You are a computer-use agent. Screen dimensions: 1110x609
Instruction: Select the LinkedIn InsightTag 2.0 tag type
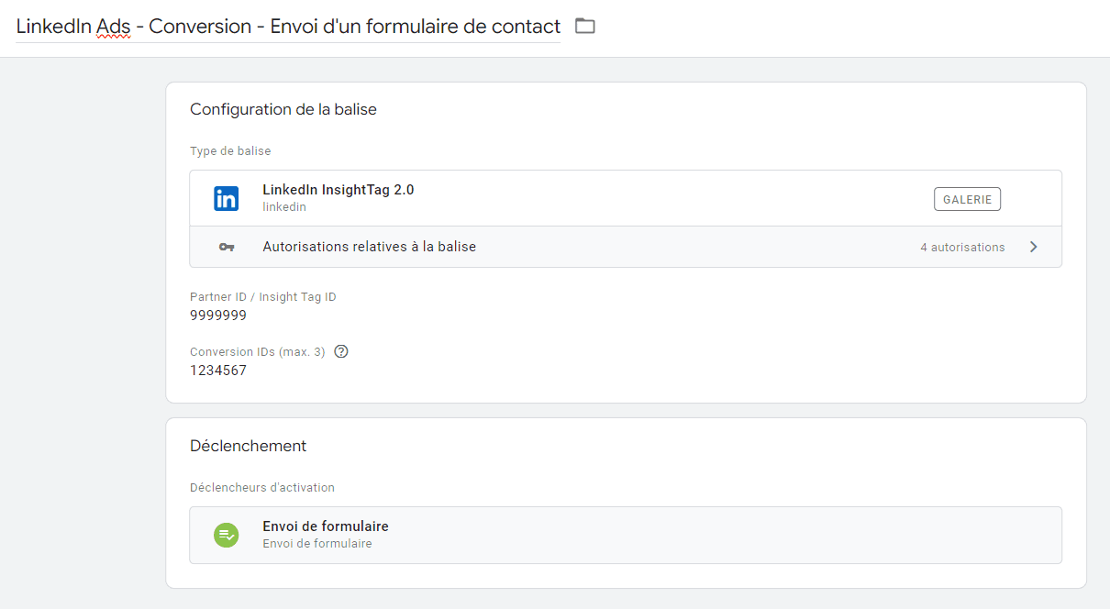[626, 198]
